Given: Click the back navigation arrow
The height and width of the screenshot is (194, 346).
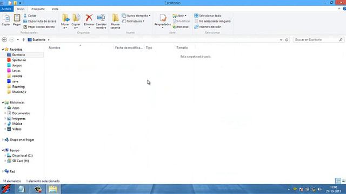Looking at the screenshot, I should point(4,40).
